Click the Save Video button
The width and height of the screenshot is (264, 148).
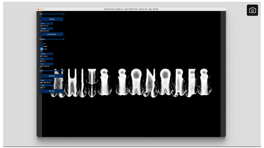coord(52,91)
